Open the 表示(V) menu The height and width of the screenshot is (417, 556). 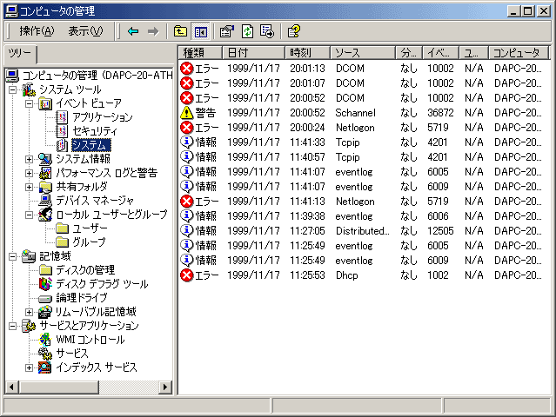click(x=85, y=31)
